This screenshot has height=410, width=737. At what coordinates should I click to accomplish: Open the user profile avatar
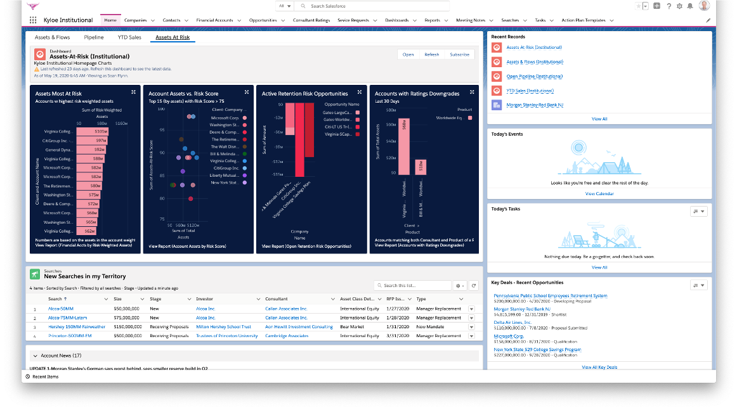tap(705, 6)
